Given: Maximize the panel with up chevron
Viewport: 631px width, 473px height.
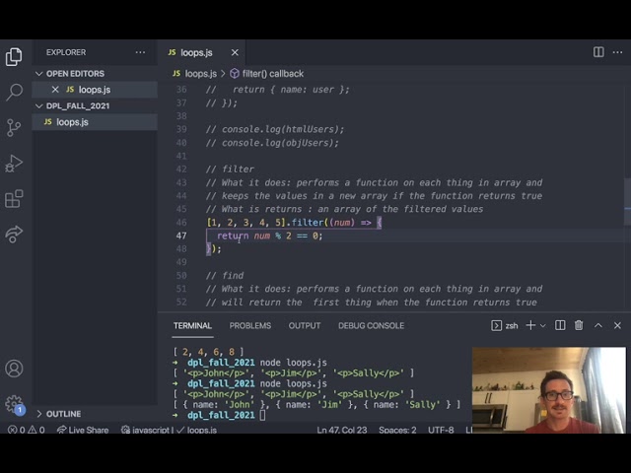Looking at the screenshot, I should pyautogui.click(x=598, y=325).
